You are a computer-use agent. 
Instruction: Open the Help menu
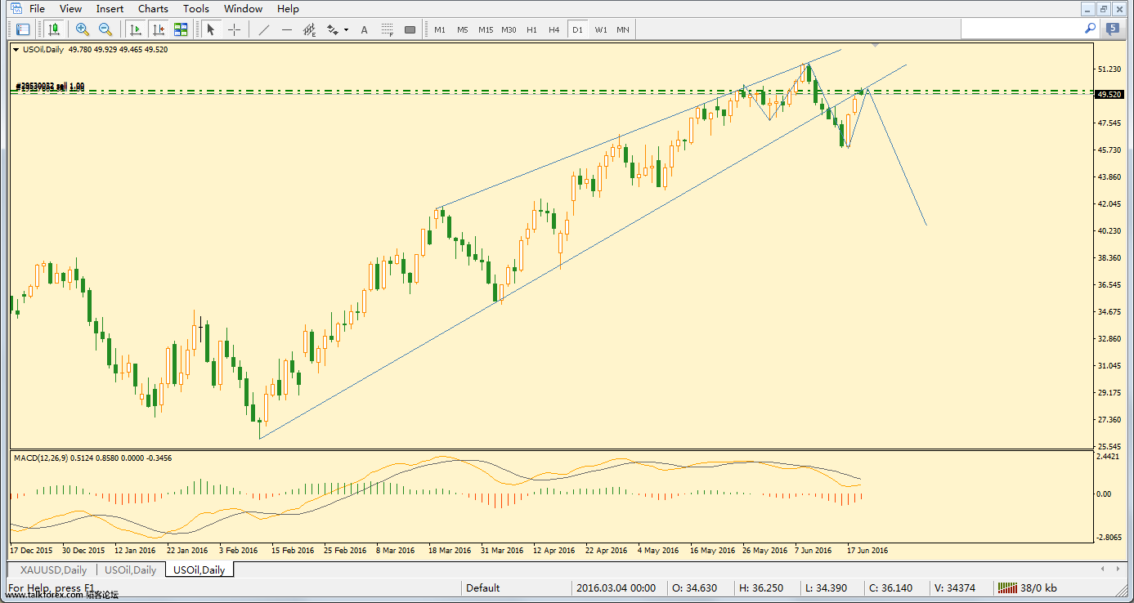click(x=288, y=9)
